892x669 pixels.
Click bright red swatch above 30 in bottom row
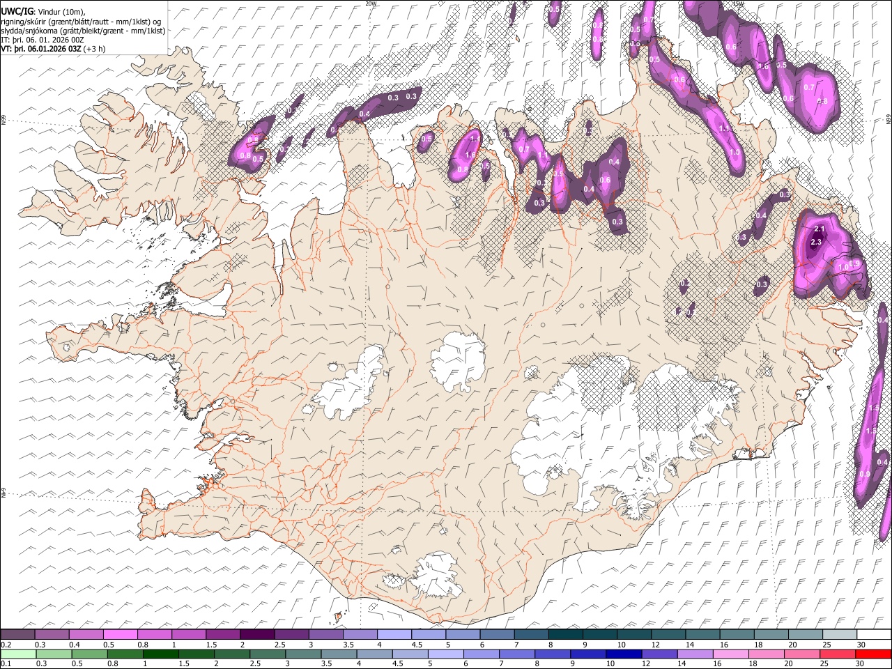(874, 654)
